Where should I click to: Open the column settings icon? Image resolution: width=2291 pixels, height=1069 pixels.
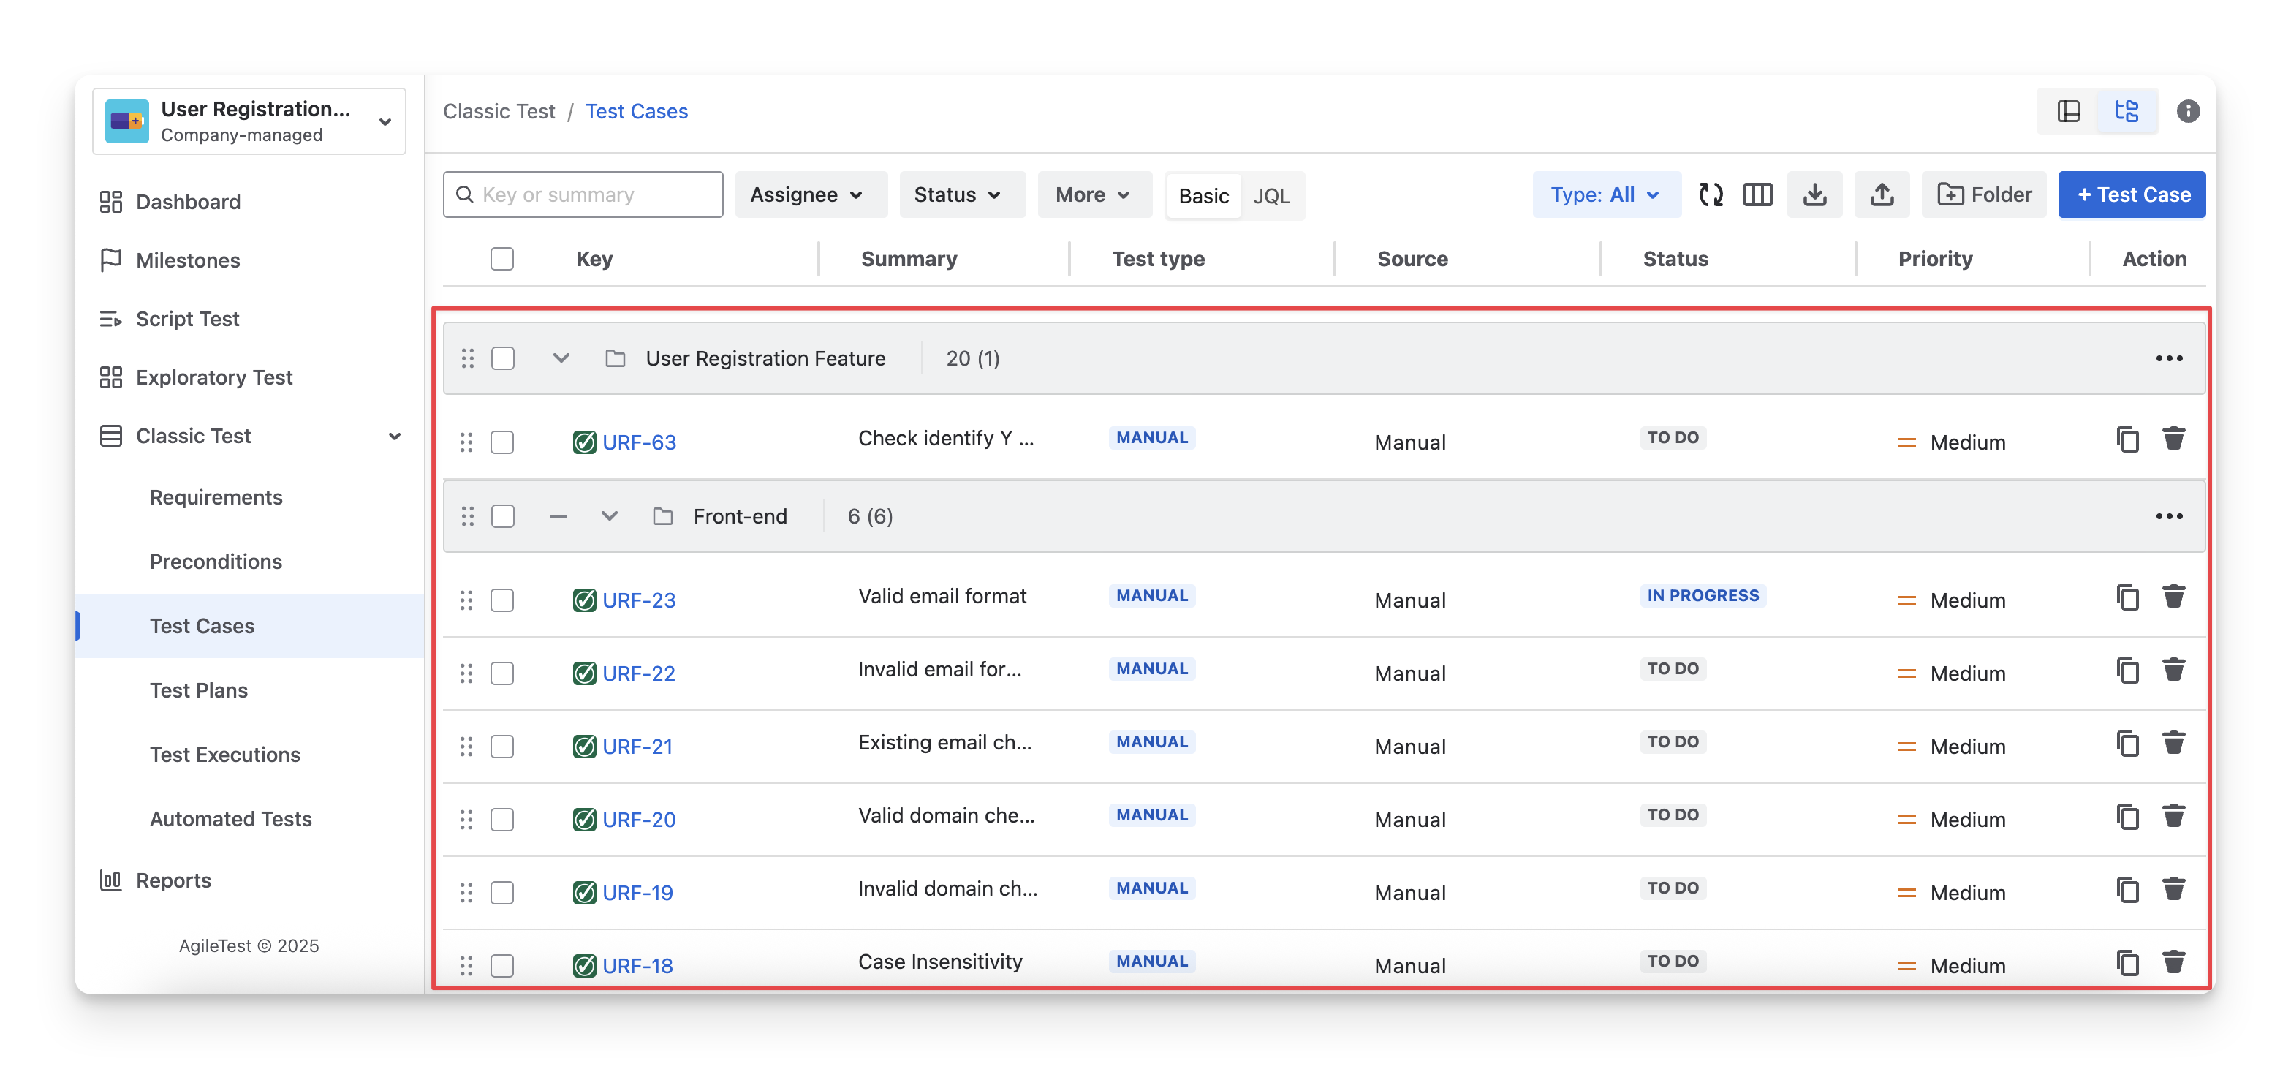pos(1757,194)
